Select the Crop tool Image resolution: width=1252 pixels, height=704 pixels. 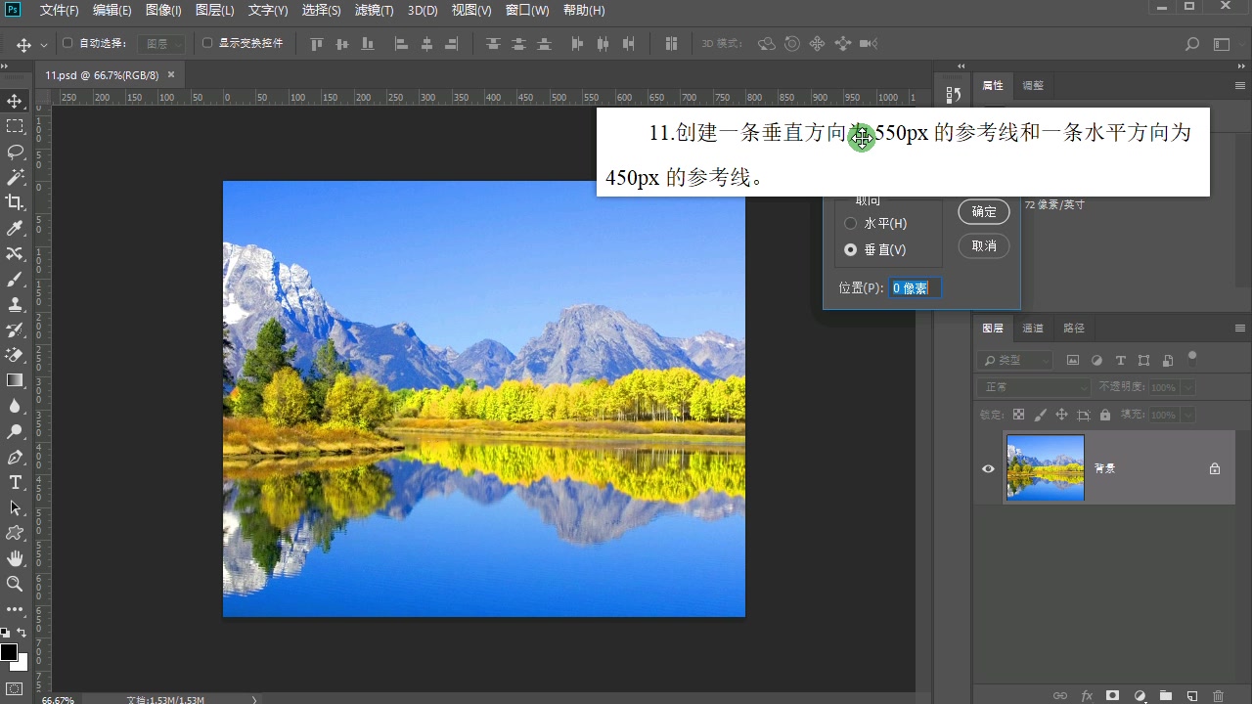(15, 202)
